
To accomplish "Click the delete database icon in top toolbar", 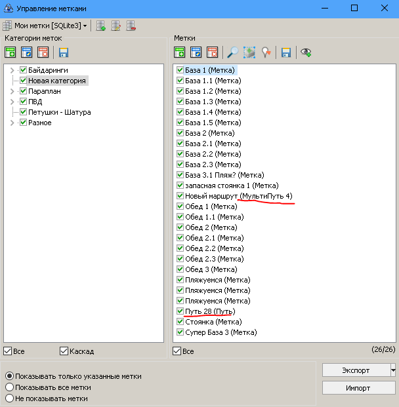I will click(x=132, y=26).
